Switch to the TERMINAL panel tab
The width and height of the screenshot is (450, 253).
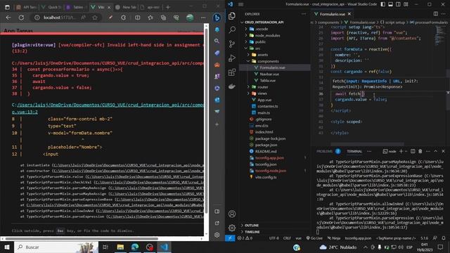click(354, 151)
